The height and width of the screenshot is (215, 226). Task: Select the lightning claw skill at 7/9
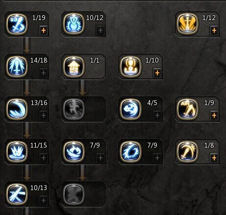130,152
